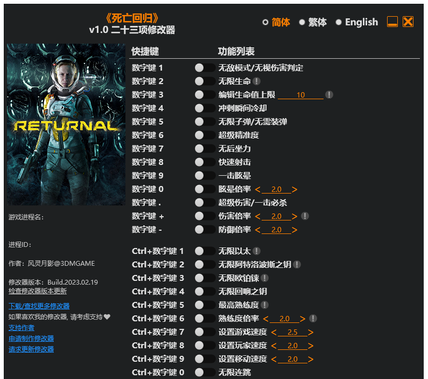The height and width of the screenshot is (379, 428).
Task: Click 请求更新修改器 link
Action: click(31, 349)
